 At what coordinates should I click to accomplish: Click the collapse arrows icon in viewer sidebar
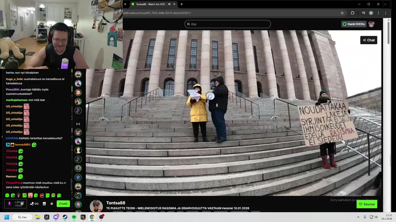[x=78, y=124]
